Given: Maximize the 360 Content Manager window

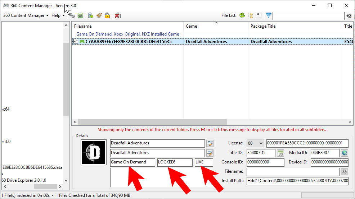Looking at the screenshot, I should tap(330, 5).
